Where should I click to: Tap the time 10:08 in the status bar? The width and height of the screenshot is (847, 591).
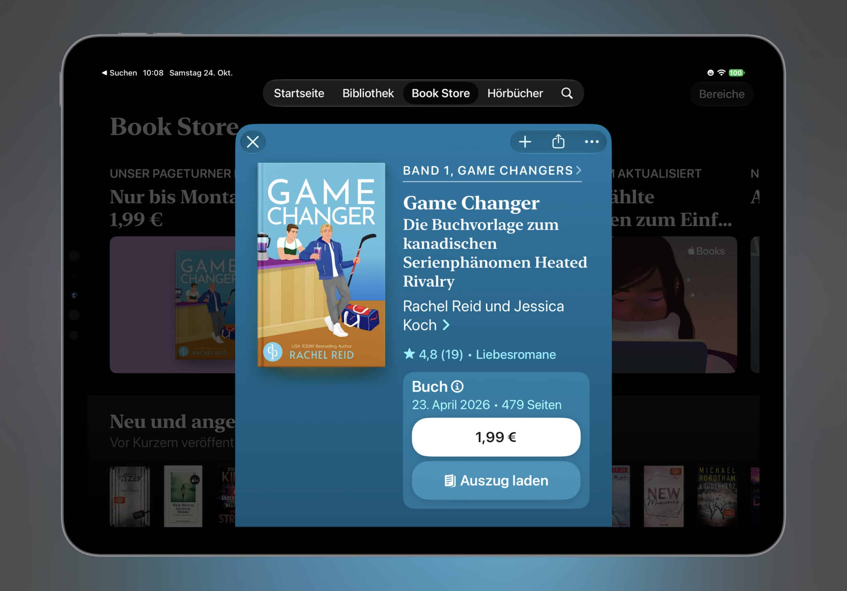point(153,73)
